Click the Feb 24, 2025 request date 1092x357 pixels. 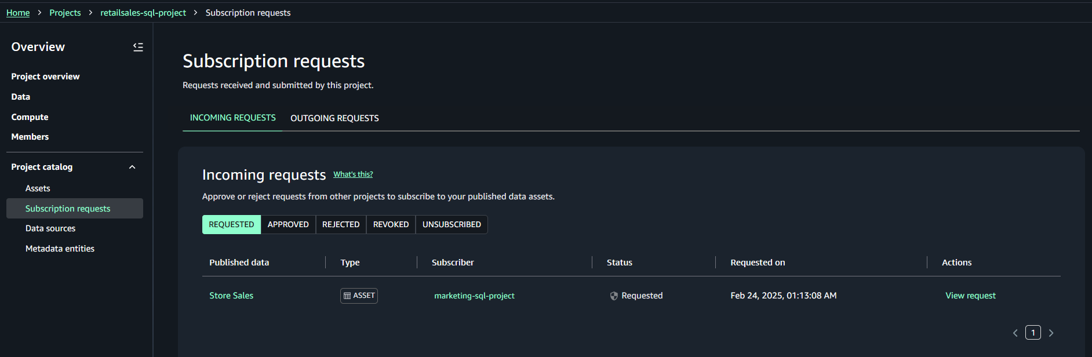(784, 296)
